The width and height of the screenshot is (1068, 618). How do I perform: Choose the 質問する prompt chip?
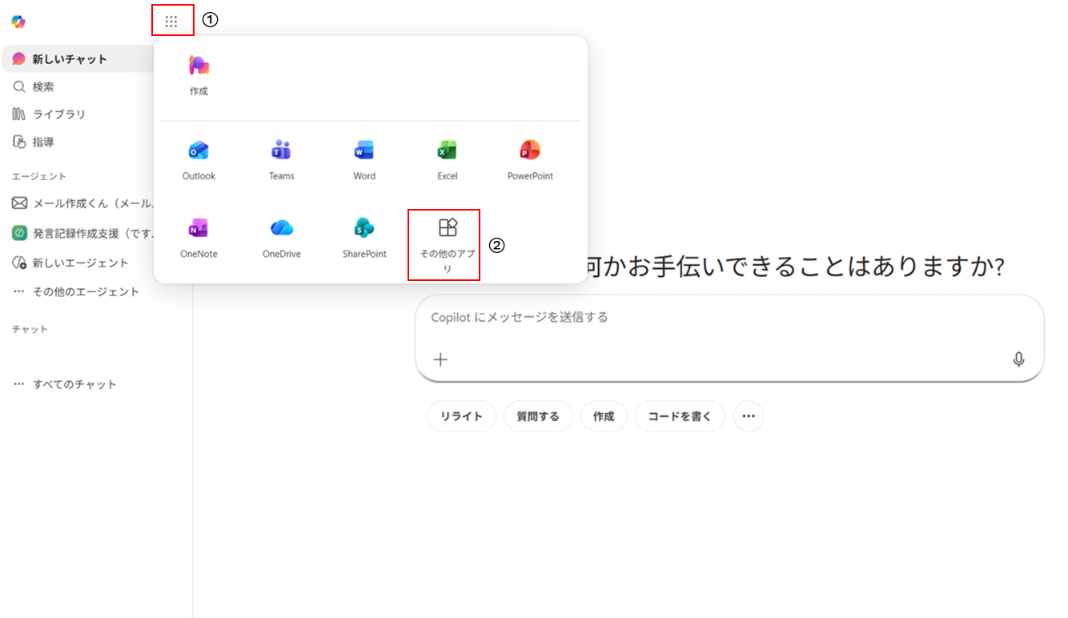tap(538, 416)
